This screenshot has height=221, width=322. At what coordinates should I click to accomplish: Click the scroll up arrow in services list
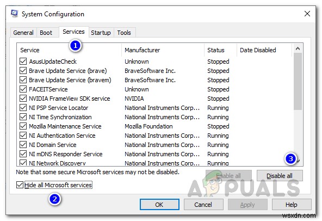tap(298, 49)
